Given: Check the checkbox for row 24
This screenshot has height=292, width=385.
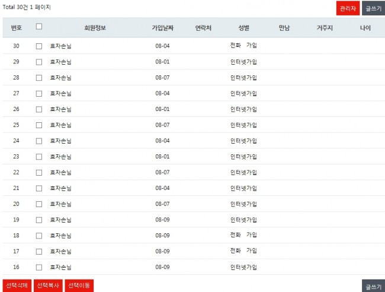Looking at the screenshot, I should tap(39, 141).
